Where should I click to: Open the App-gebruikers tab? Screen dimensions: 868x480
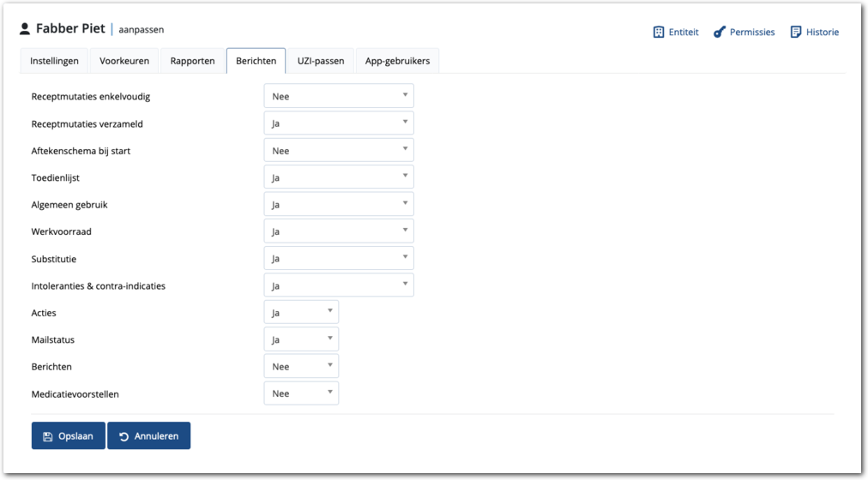click(x=398, y=61)
